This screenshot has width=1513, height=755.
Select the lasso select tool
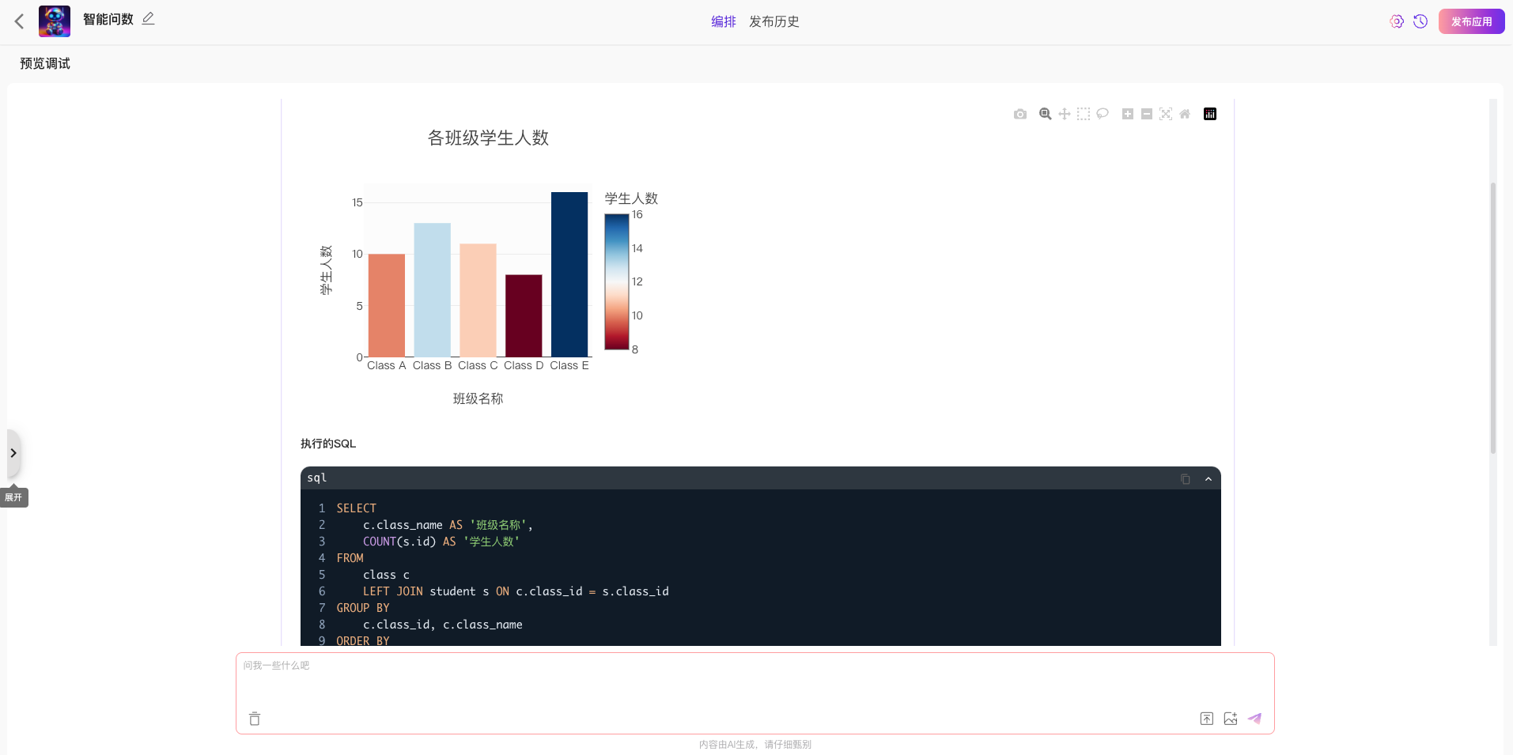coord(1103,114)
